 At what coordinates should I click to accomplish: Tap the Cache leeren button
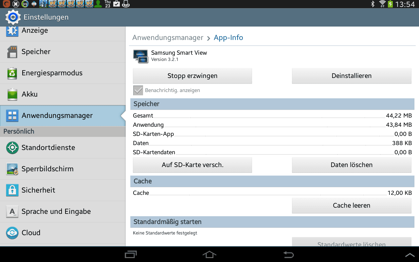[352, 206]
